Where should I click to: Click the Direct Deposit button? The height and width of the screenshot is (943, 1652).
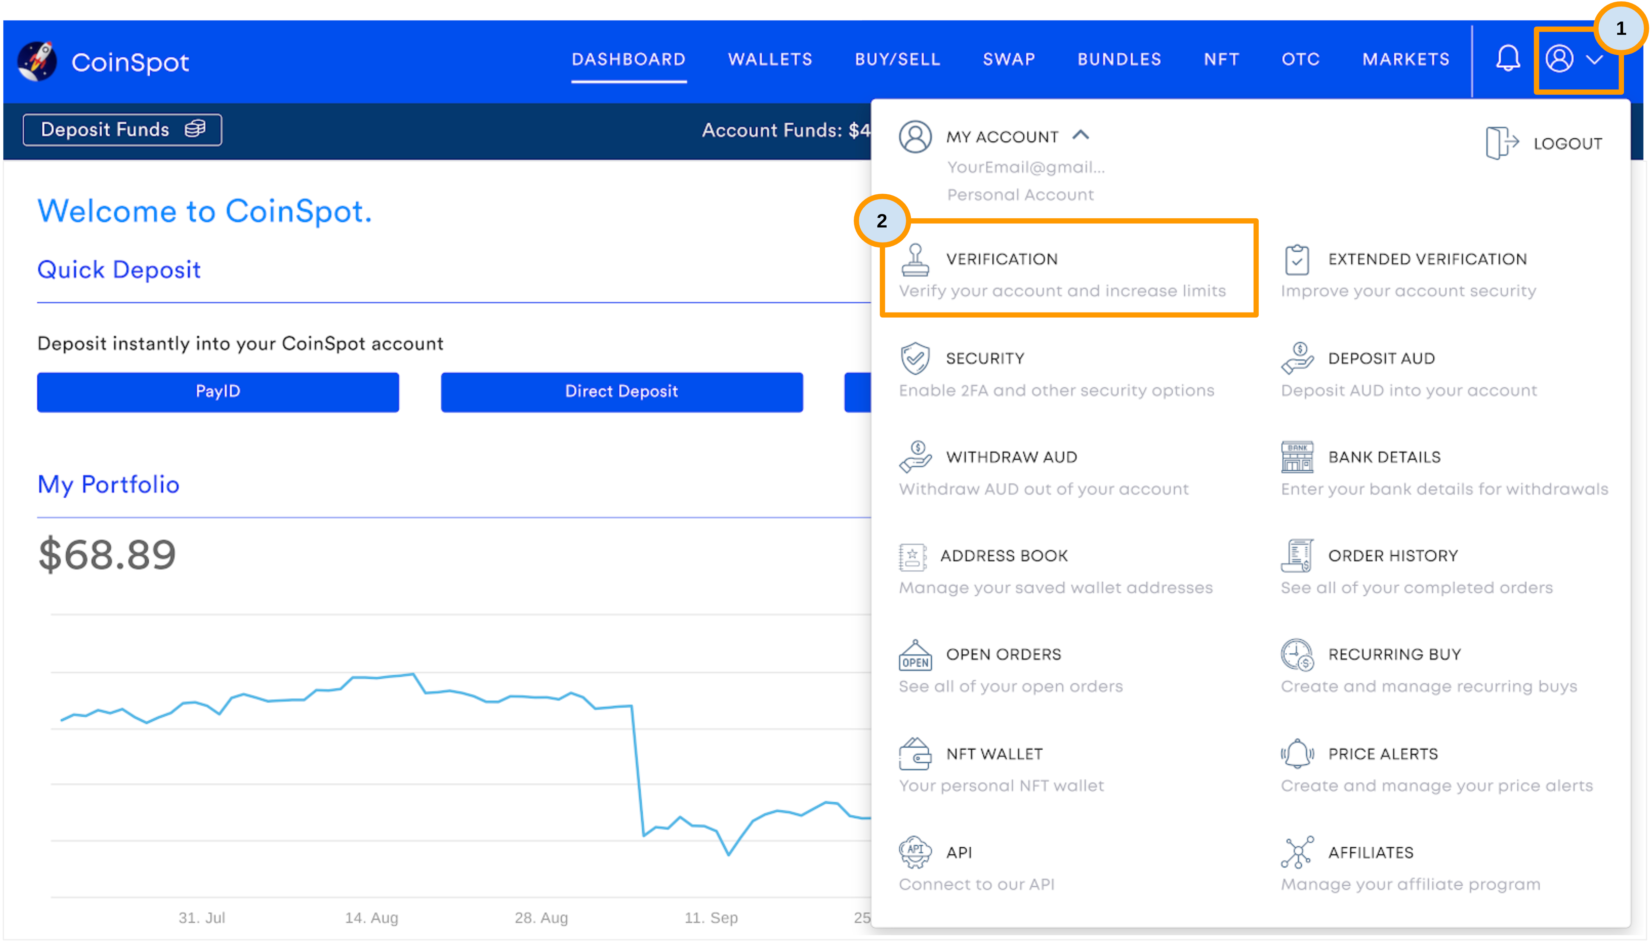pos(621,391)
